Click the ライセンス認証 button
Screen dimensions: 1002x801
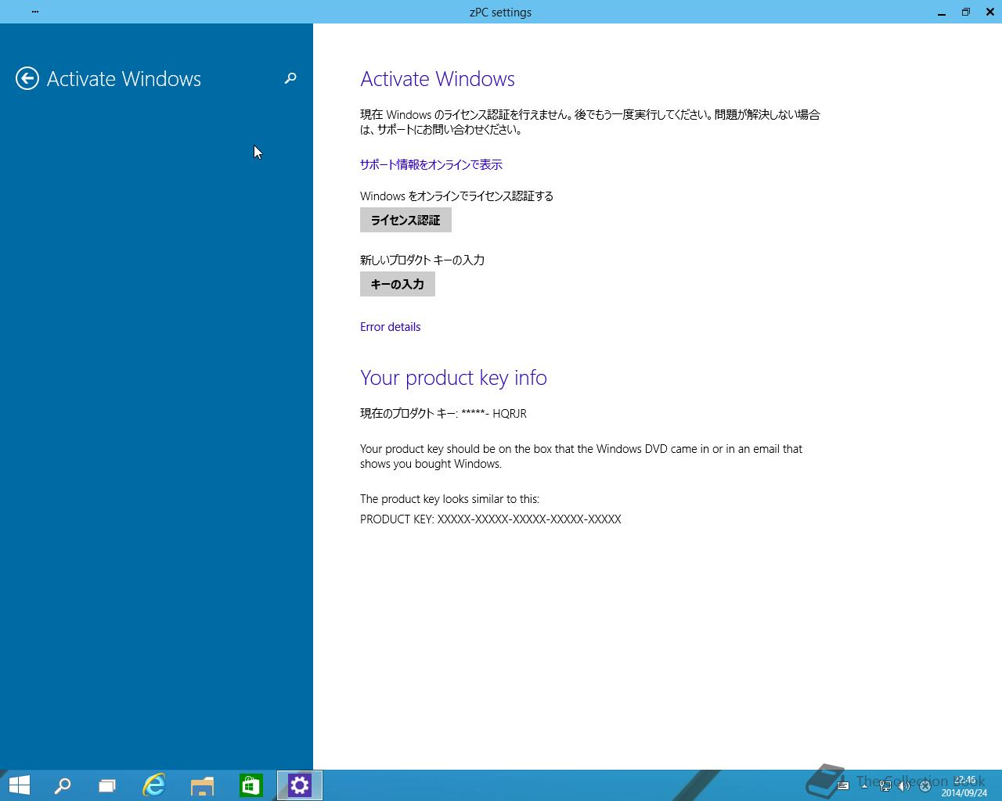[x=405, y=220]
